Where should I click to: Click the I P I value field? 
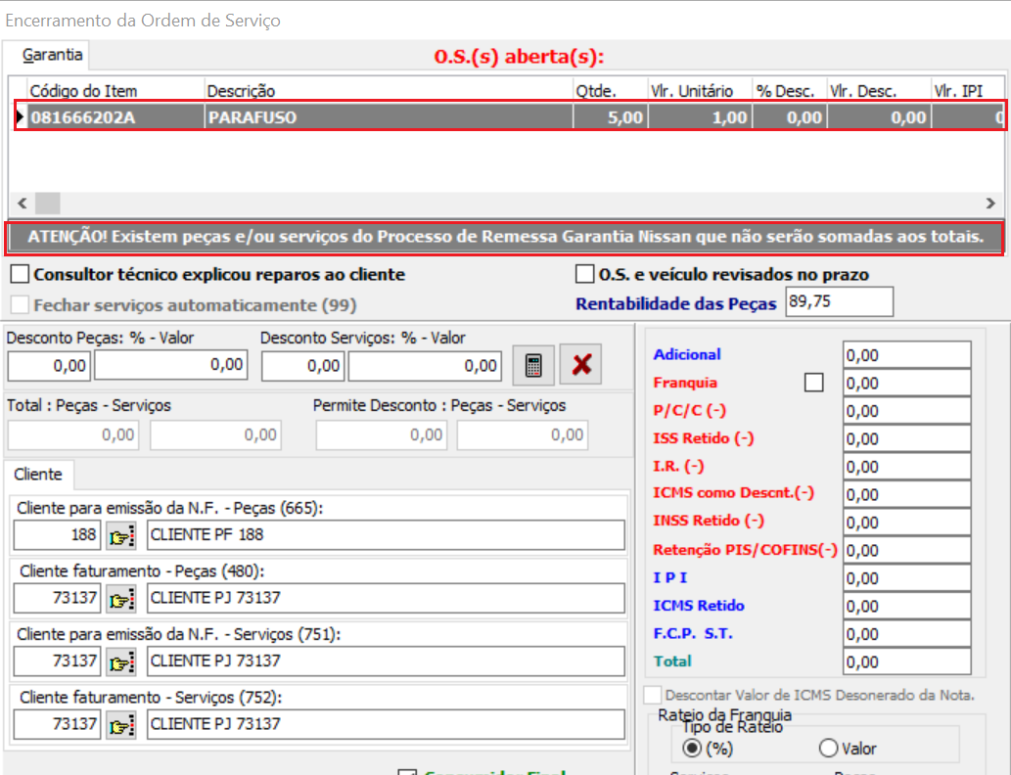906,577
